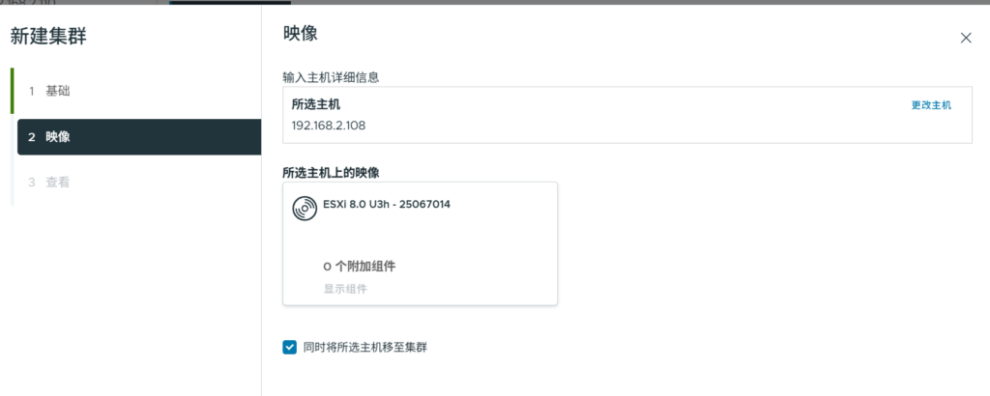Click step number 3 in the wizard
Image resolution: width=990 pixels, height=396 pixels.
pyautogui.click(x=31, y=182)
